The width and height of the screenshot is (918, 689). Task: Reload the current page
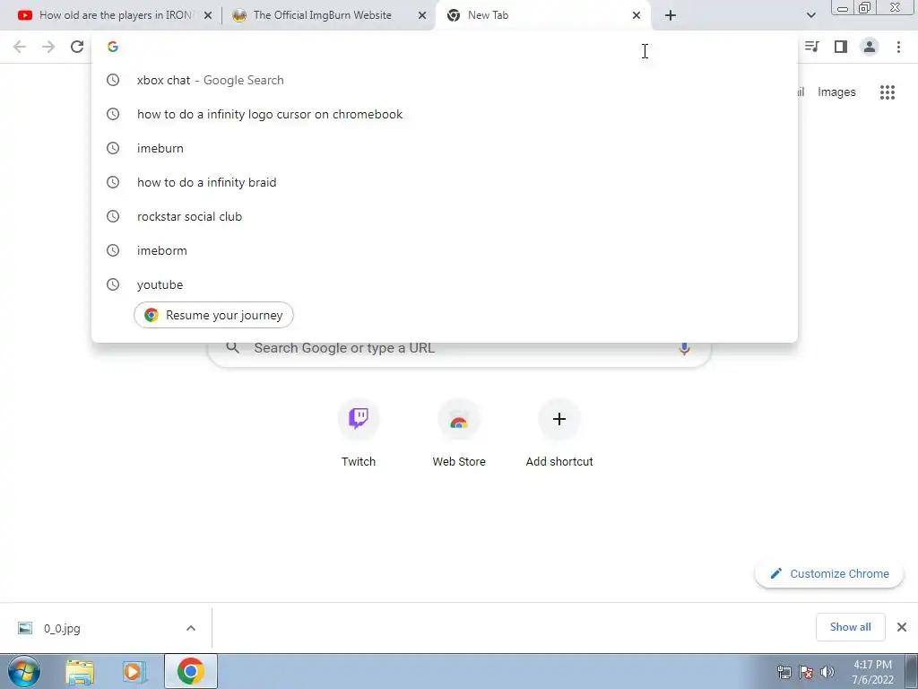(x=77, y=47)
